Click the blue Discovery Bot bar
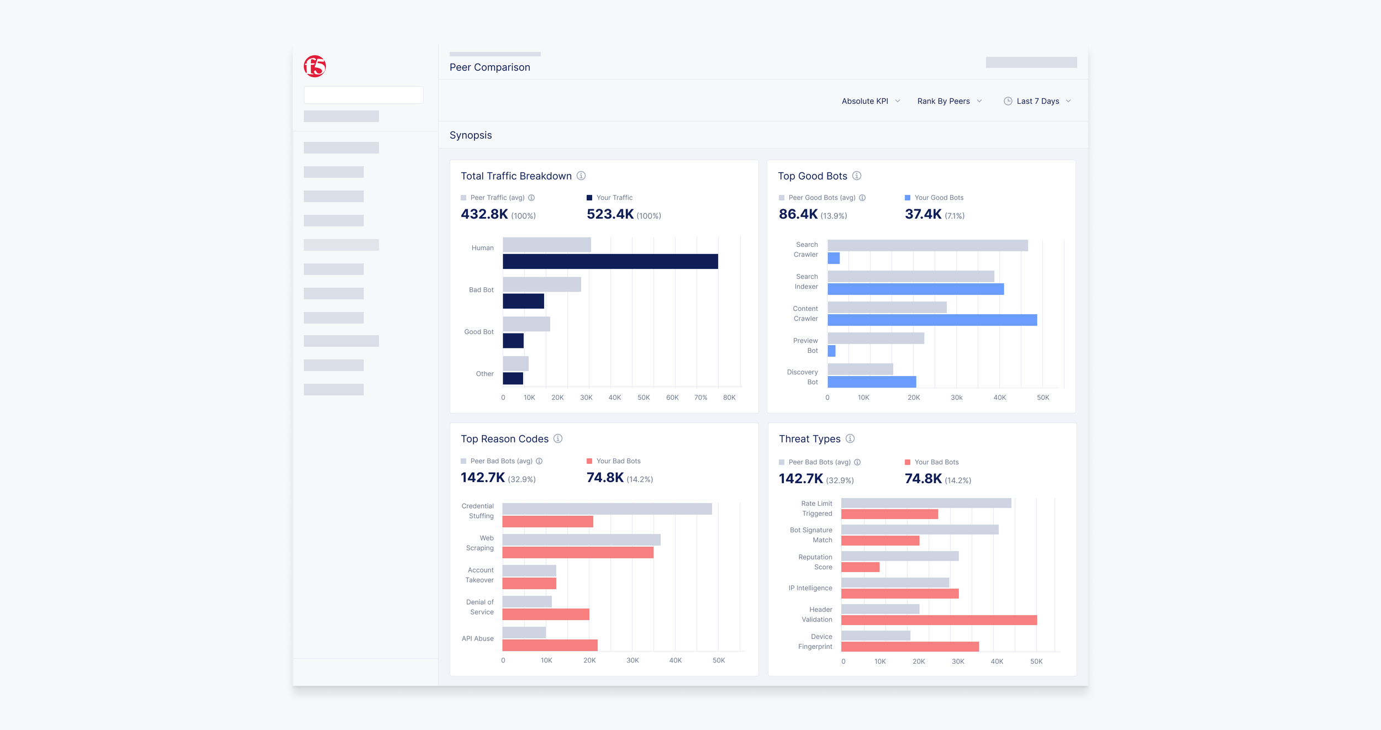 coord(872,382)
